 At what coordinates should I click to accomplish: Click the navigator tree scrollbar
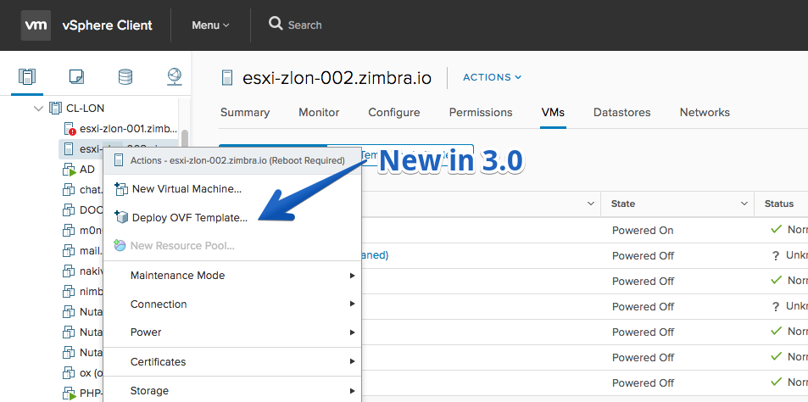tap(185, 139)
